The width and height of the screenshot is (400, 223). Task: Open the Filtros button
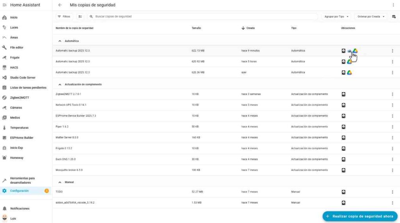click(x=64, y=17)
